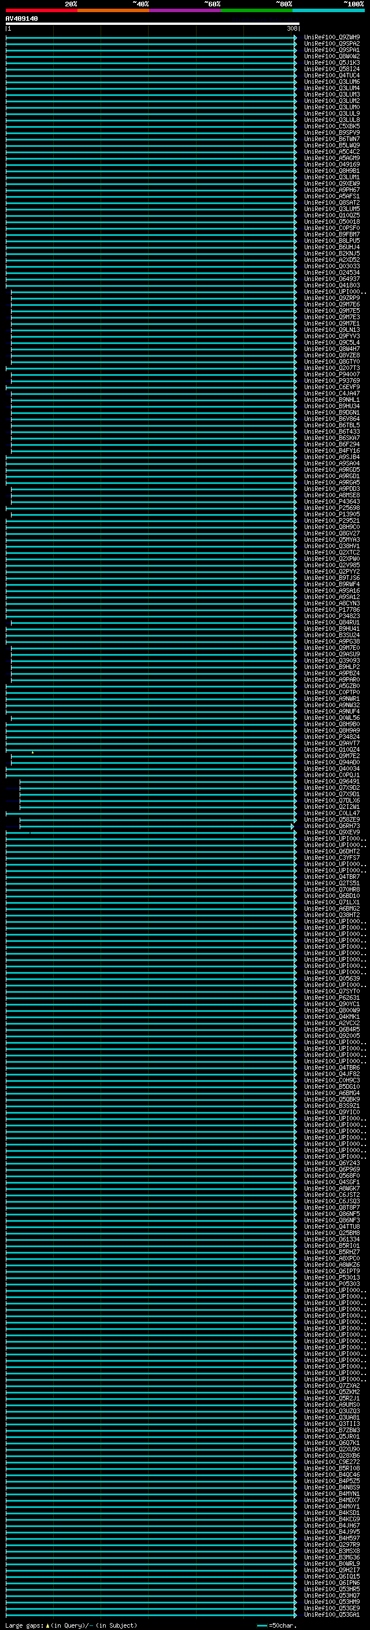Pick the UniRef100_A9PH67 hit

coord(332,190)
